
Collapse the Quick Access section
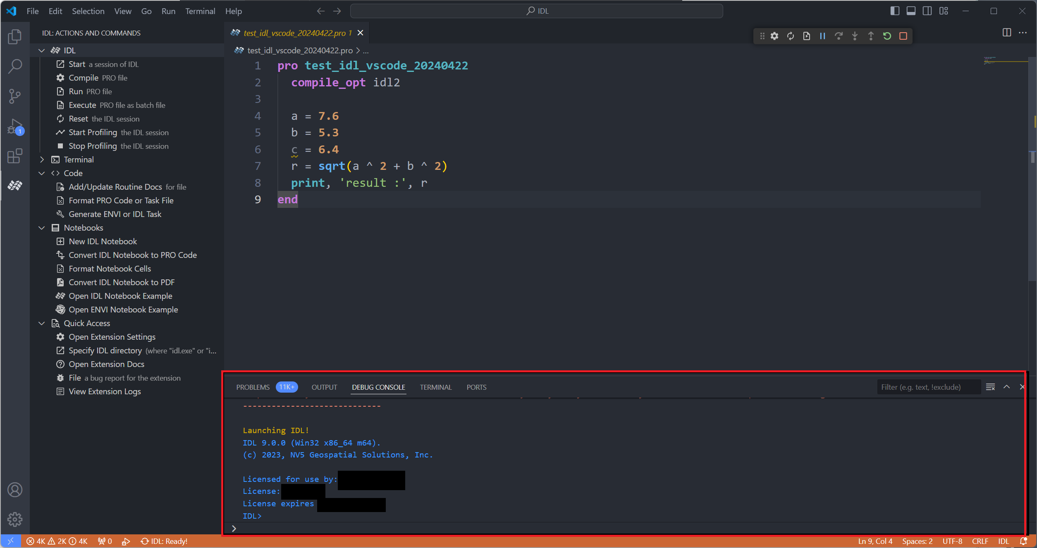[42, 323]
